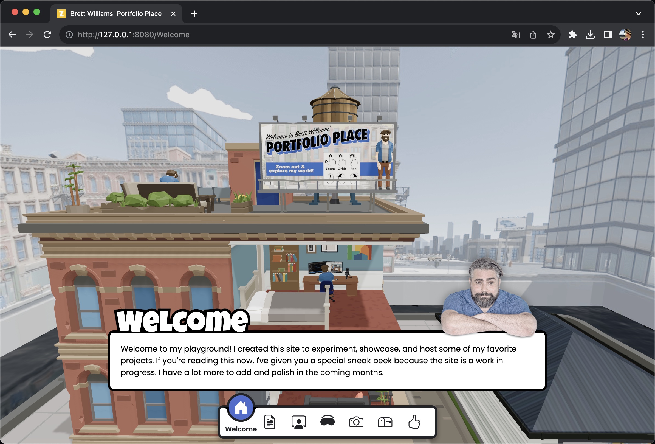The width and height of the screenshot is (655, 444).
Task: Bookmark this page with star icon
Action: pyautogui.click(x=550, y=35)
